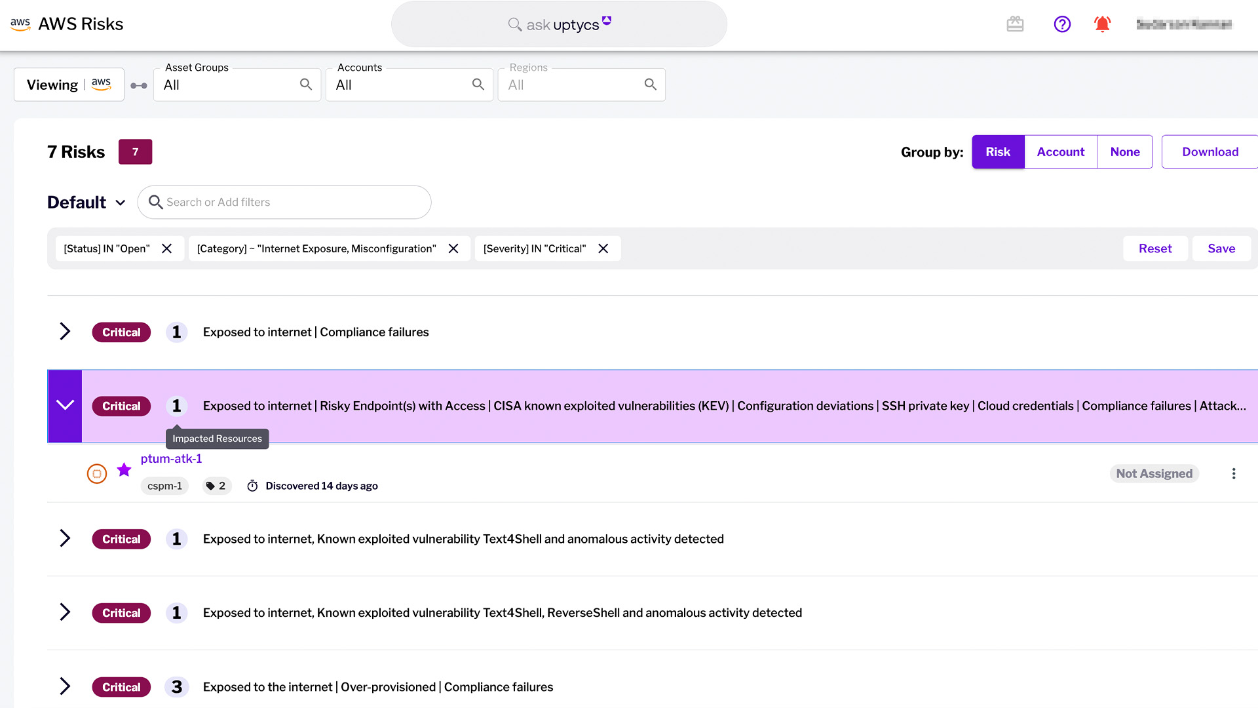Click the Search or Add filters input field
The height and width of the screenshot is (708, 1258).
[x=284, y=203]
